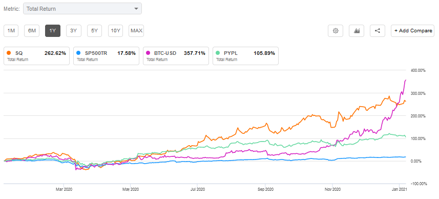Image resolution: width=439 pixels, height=199 pixels.
Task: Switch to the 10Y time range
Action: click(116, 31)
